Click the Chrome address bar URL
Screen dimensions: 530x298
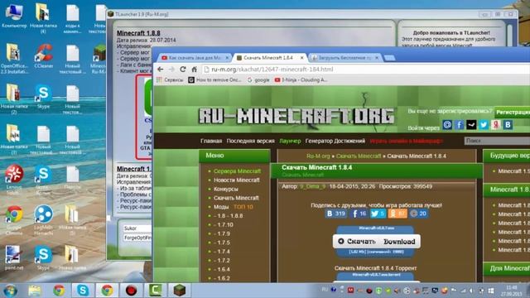(272, 70)
